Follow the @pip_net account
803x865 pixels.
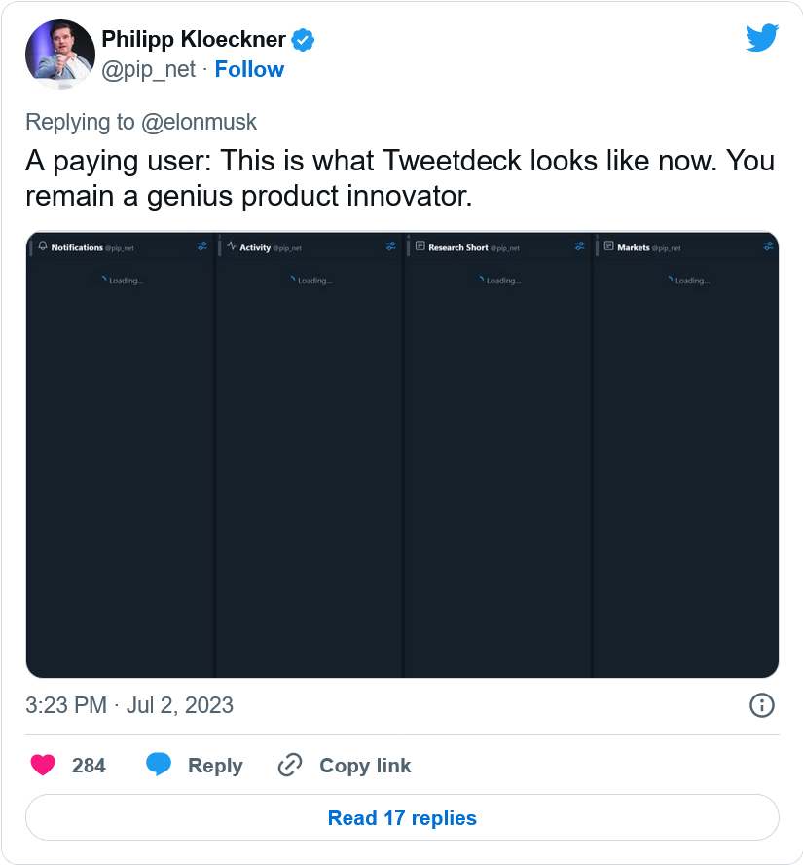click(249, 69)
